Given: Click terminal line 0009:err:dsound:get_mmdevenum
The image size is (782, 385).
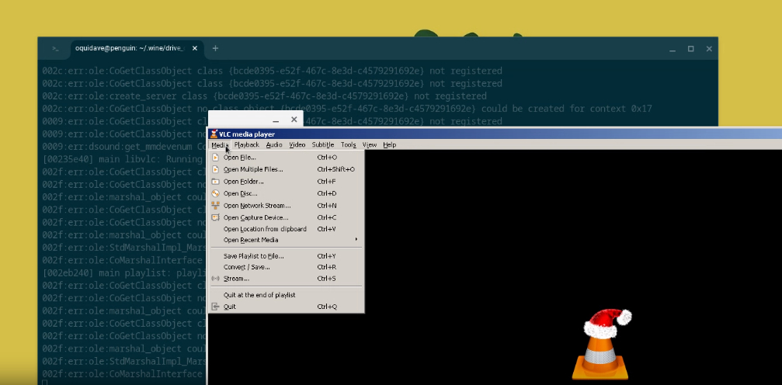Looking at the screenshot, I should coord(125,147).
